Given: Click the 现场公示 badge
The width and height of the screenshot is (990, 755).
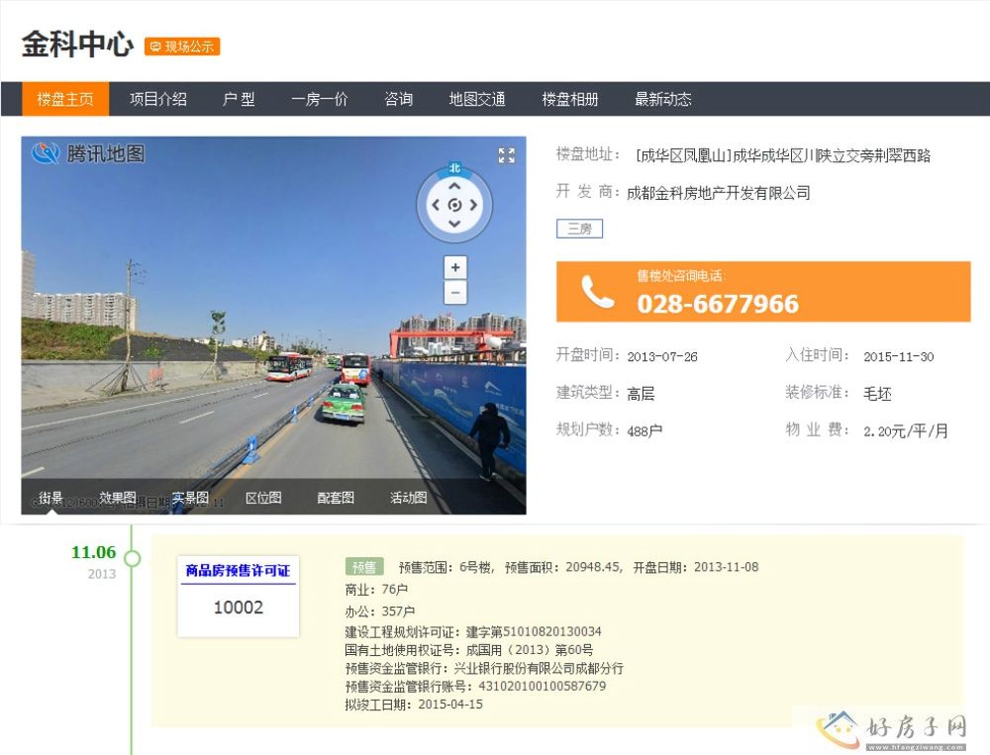Looking at the screenshot, I should (x=182, y=47).
